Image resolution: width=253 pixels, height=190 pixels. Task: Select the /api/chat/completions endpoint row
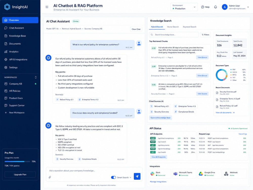tap(173, 138)
